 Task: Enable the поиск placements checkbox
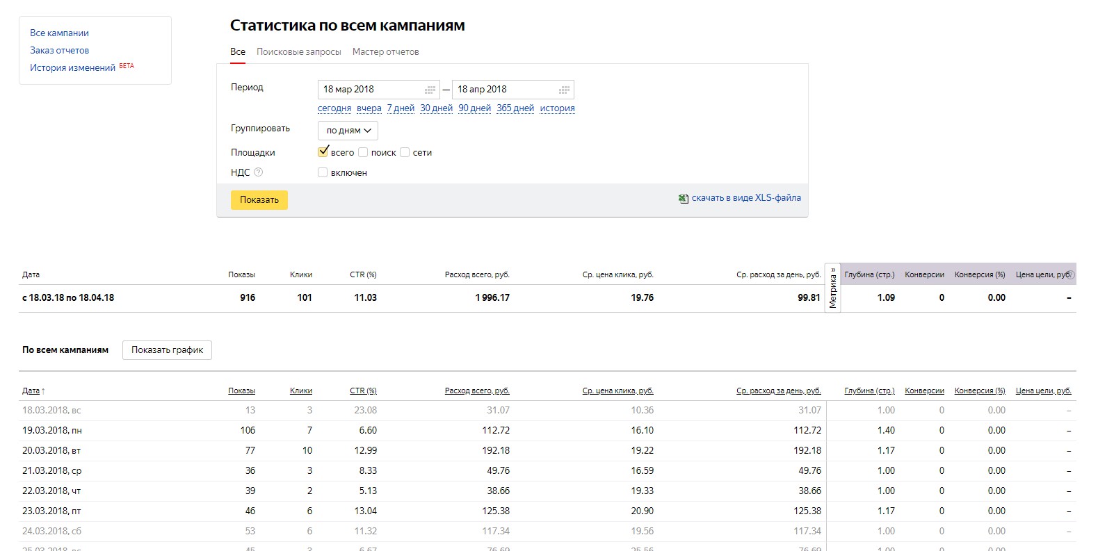(x=363, y=152)
